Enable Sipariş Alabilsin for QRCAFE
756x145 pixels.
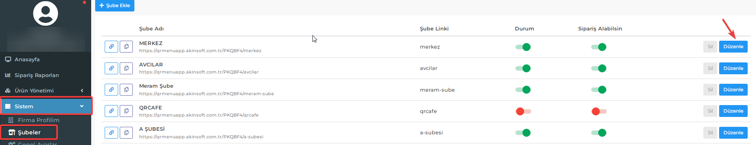point(599,111)
